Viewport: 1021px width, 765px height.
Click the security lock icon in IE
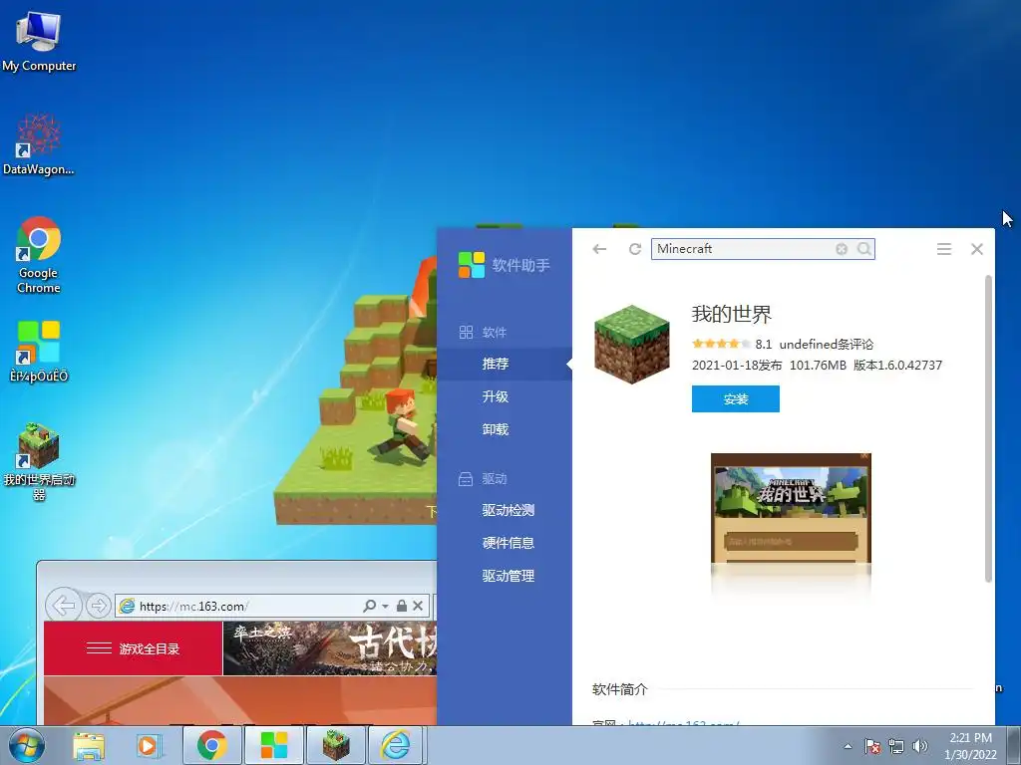click(402, 606)
